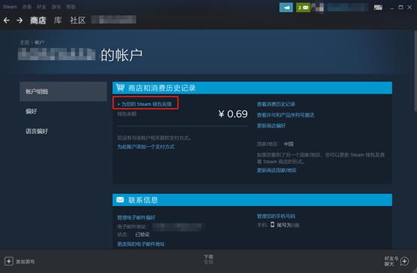This screenshot has width=417, height=273.
Task: Click the 商店和消费历史记录 header
Action: tap(252, 88)
